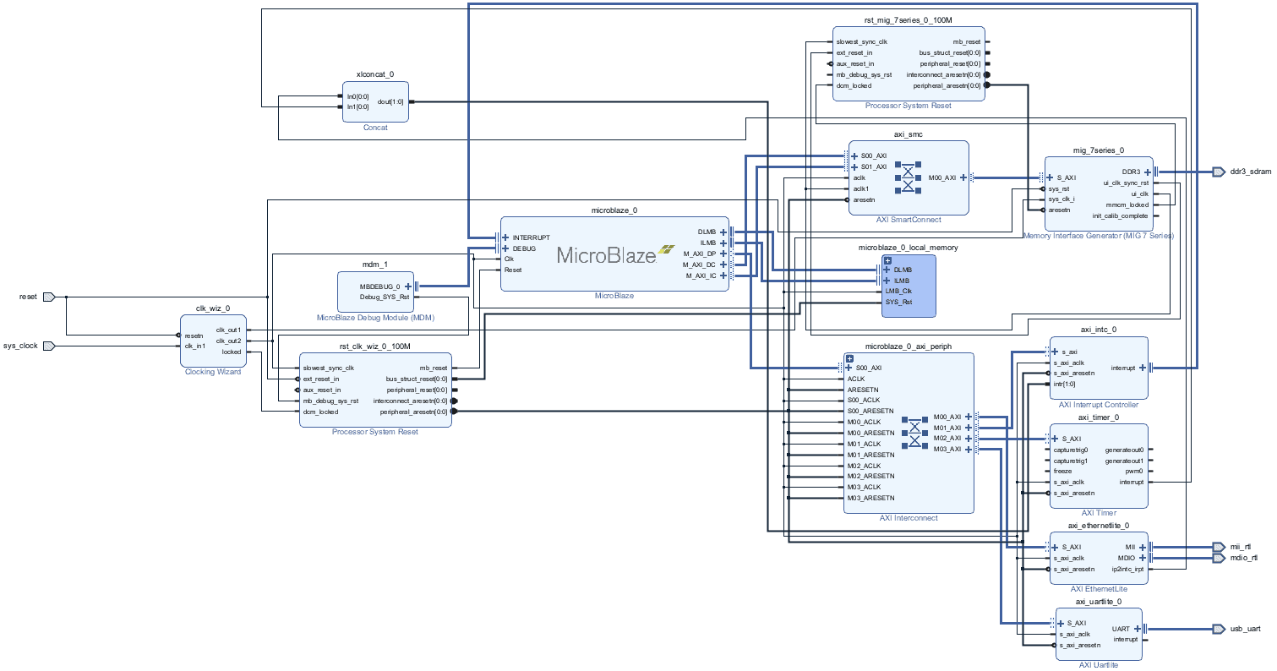Select the mii_rtl external port symbol
The height and width of the screenshot is (671, 1277).
[1218, 547]
